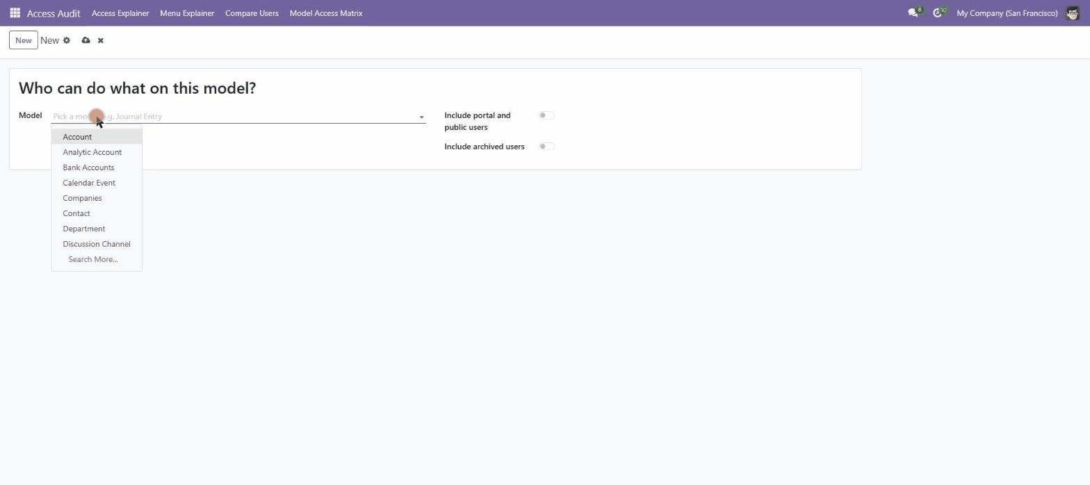
Task: Go to Compare Users menu
Action: tap(252, 13)
